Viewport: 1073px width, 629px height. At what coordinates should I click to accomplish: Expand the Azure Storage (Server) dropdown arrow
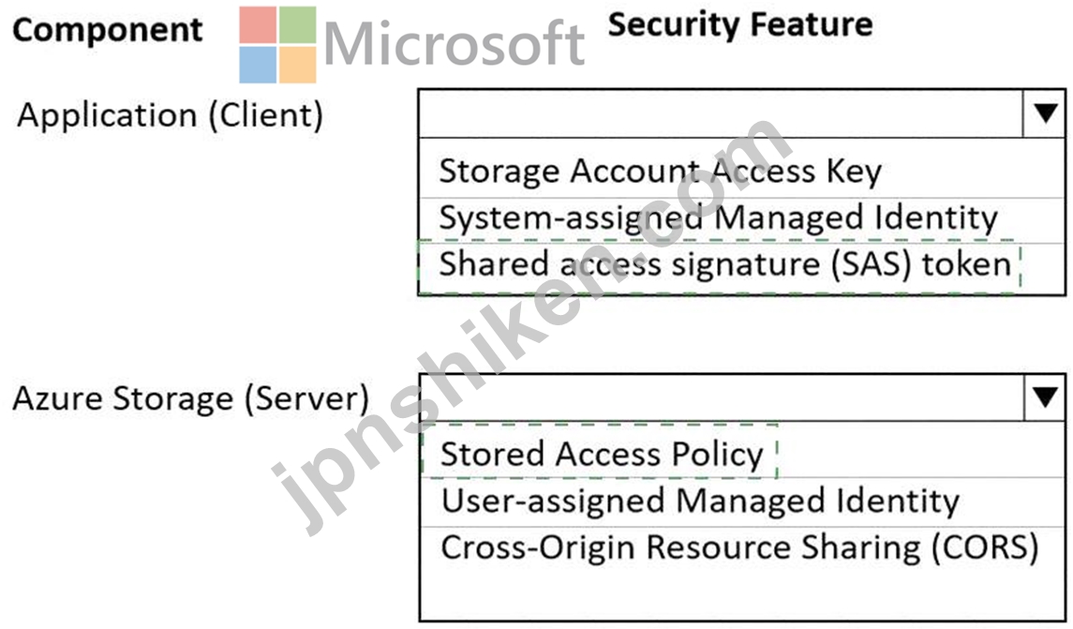tap(1044, 397)
